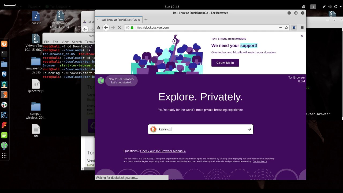Expand the system menu arrow in top bar

click(x=340, y=7)
